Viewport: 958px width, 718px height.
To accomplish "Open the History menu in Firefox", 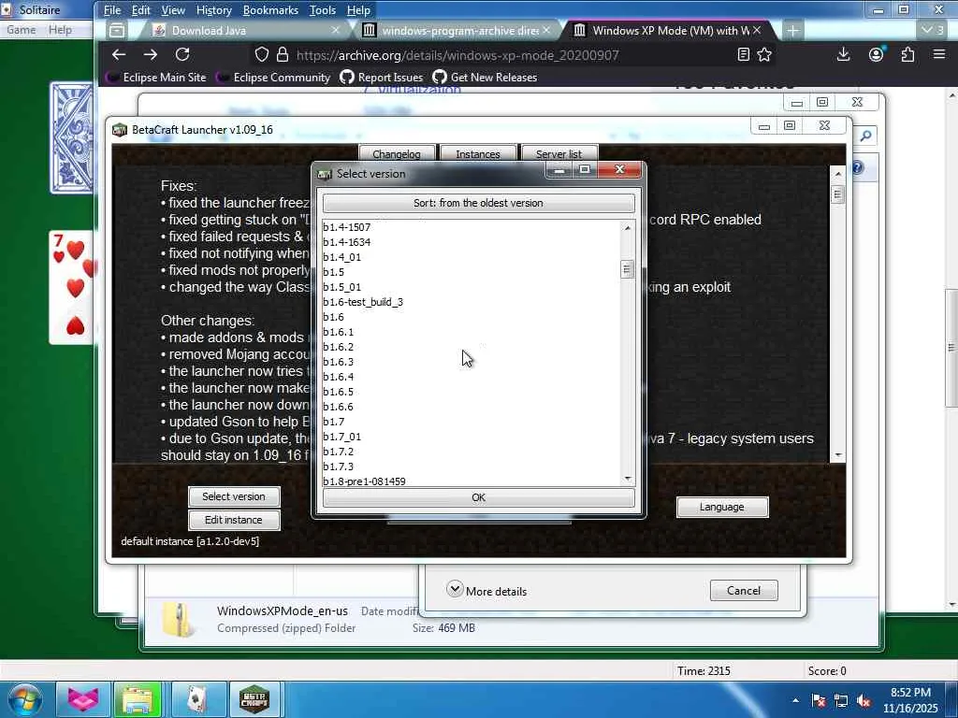I will pos(214,10).
